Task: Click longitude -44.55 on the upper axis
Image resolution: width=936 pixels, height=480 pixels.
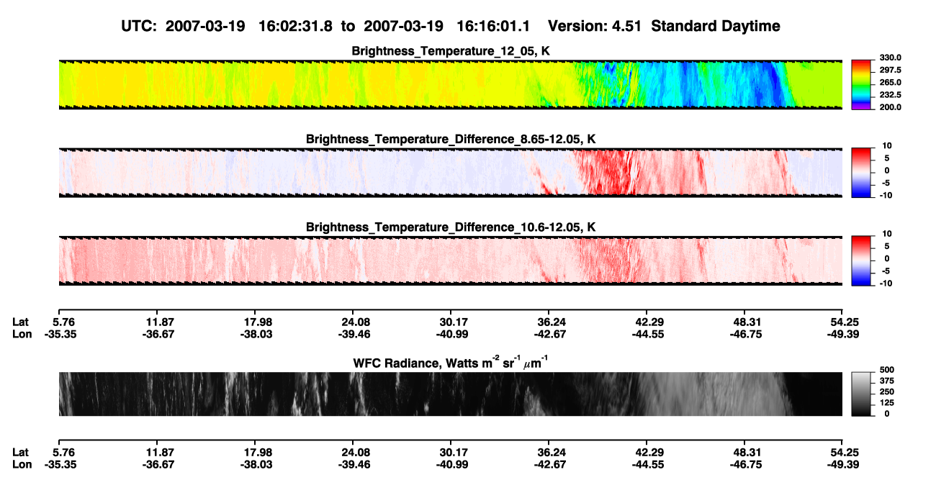Action: click(647, 334)
